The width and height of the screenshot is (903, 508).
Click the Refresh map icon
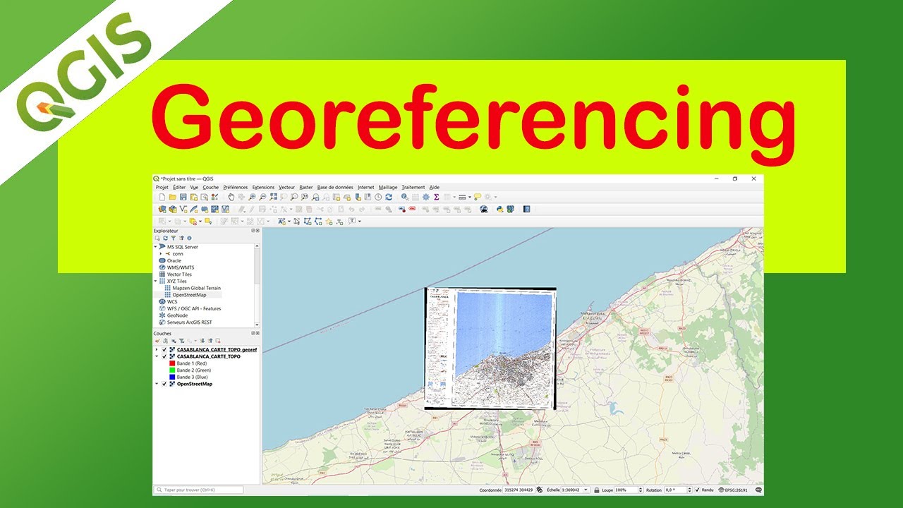389,197
